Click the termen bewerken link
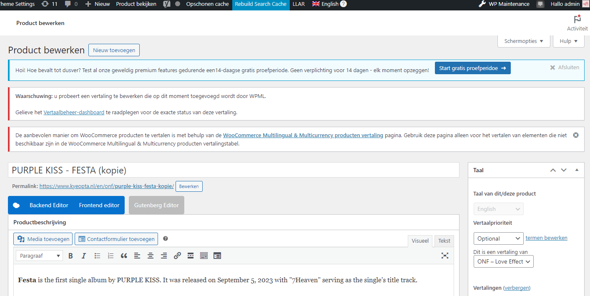590x296 pixels. pos(546,238)
